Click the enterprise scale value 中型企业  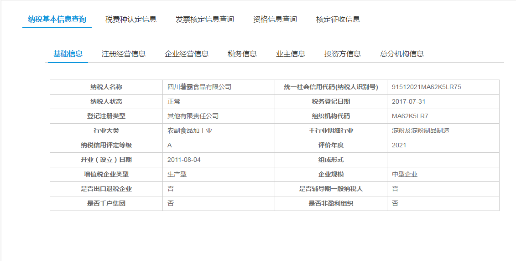pyautogui.click(x=405, y=174)
